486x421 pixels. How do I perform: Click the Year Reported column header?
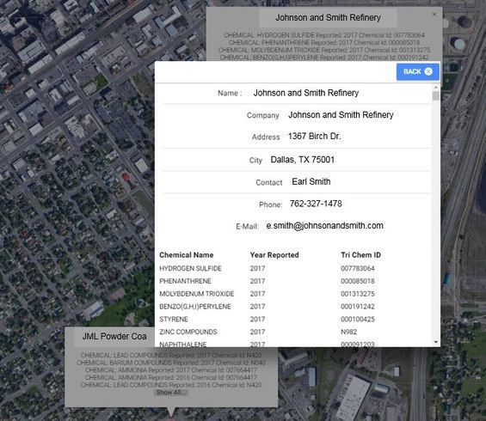[x=274, y=255]
